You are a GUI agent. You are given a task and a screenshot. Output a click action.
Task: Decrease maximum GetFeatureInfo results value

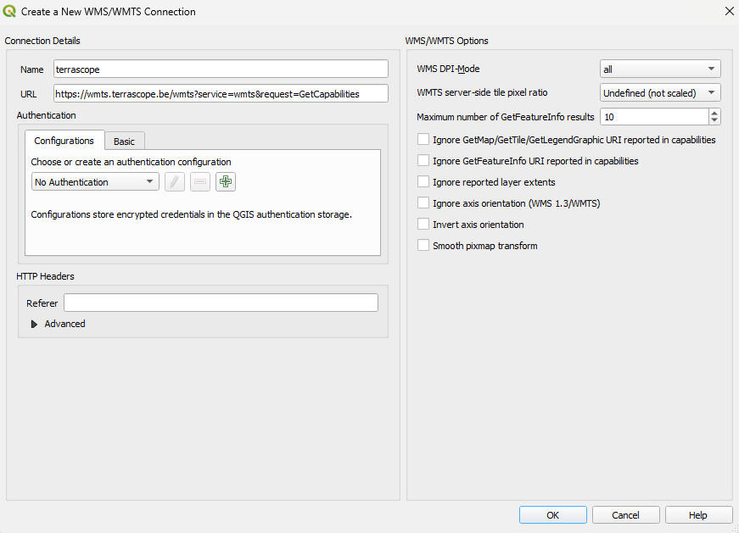pyautogui.click(x=714, y=120)
